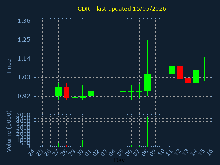This screenshot has height=165, width=220.
Task: Click the green volume bar on day 15
Action: pyautogui.click(x=204, y=143)
